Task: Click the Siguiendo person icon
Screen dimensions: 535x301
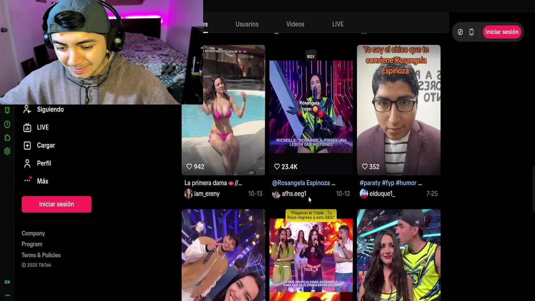Action: [27, 110]
